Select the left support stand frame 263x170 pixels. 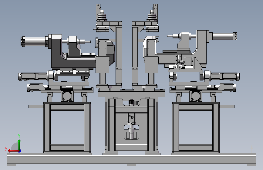point(67,128)
